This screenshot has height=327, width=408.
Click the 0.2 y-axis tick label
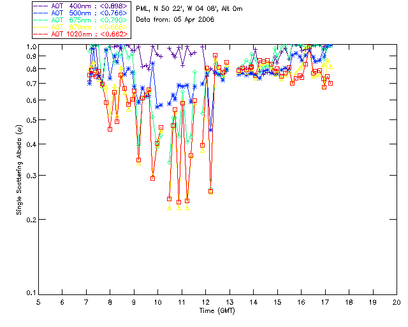point(31,220)
